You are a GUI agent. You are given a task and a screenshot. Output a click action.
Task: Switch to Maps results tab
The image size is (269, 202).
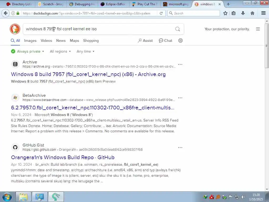click(x=74, y=41)
